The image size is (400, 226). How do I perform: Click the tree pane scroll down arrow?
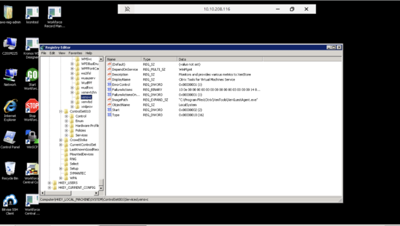[x=101, y=188]
